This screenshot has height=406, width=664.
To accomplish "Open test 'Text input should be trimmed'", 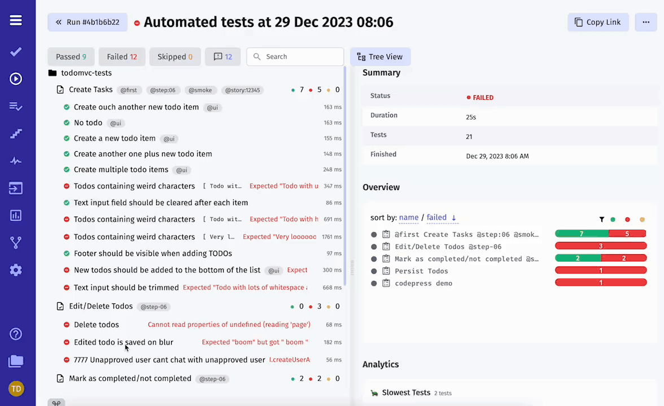I will (x=126, y=288).
